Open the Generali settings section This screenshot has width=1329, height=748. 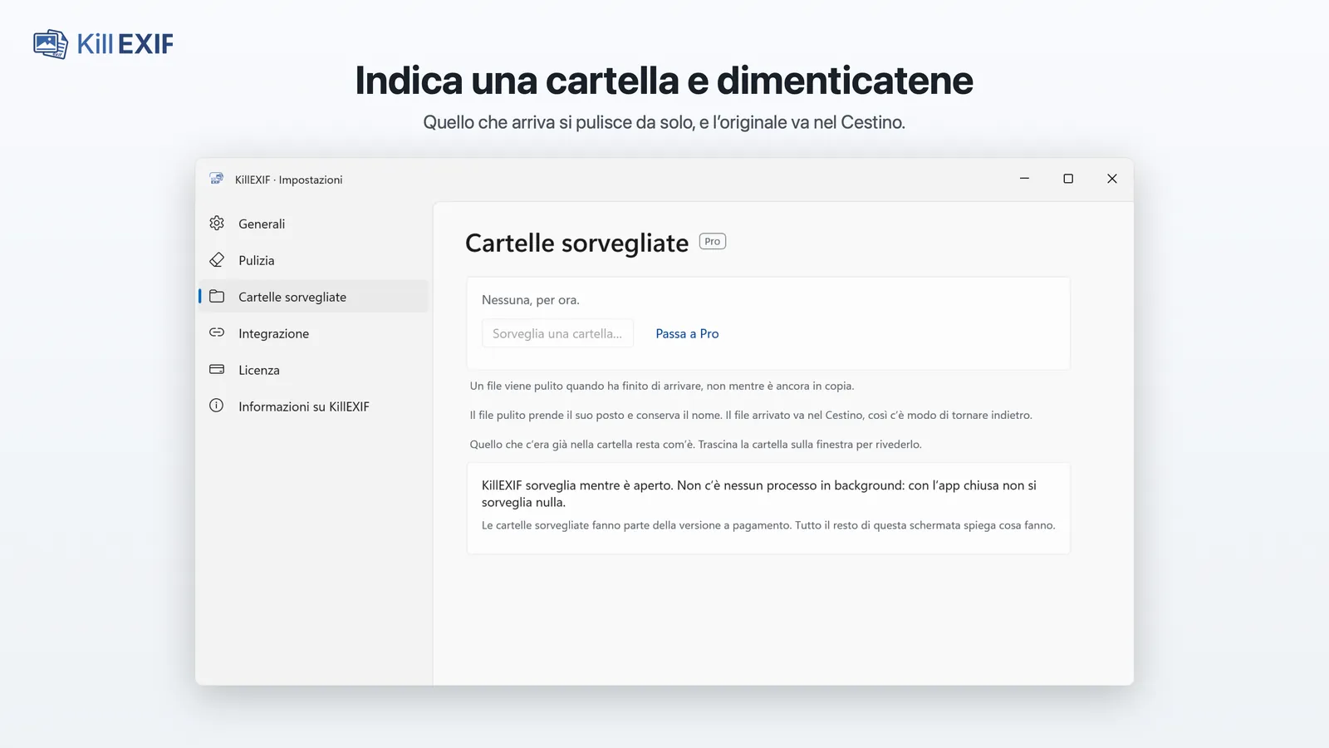coord(314,224)
